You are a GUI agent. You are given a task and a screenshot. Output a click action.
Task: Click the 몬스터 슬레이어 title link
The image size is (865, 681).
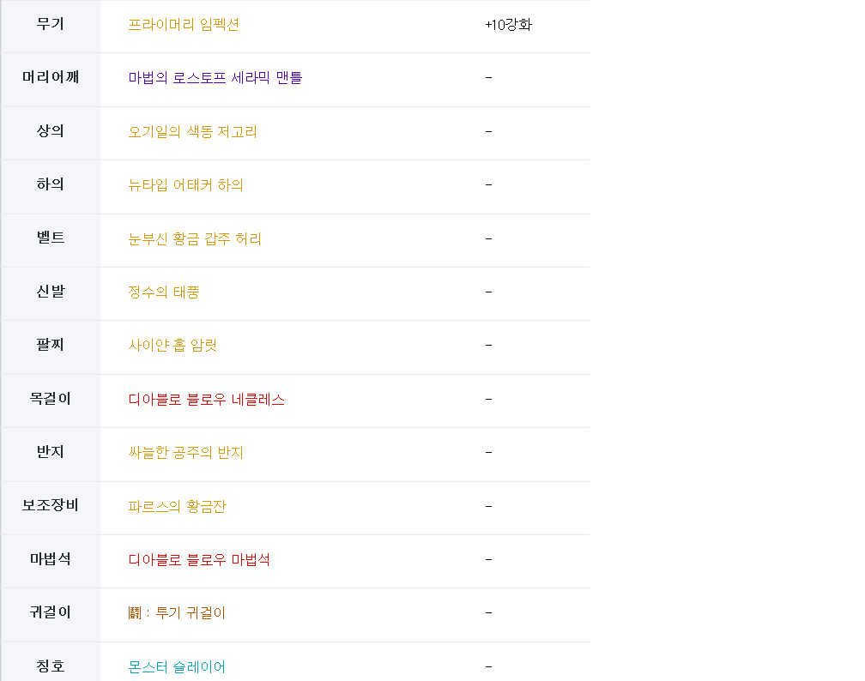(178, 666)
